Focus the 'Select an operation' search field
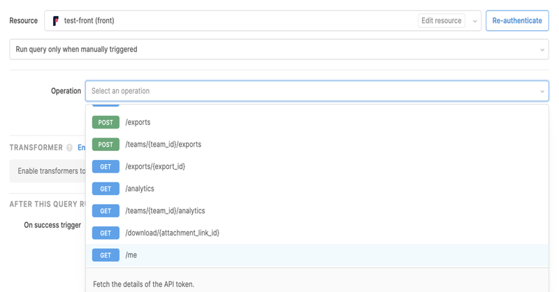The height and width of the screenshot is (292, 559). pyautogui.click(x=307, y=91)
